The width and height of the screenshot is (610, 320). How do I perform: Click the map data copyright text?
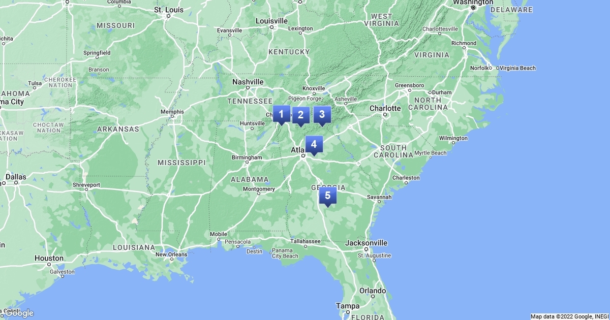(x=569, y=316)
